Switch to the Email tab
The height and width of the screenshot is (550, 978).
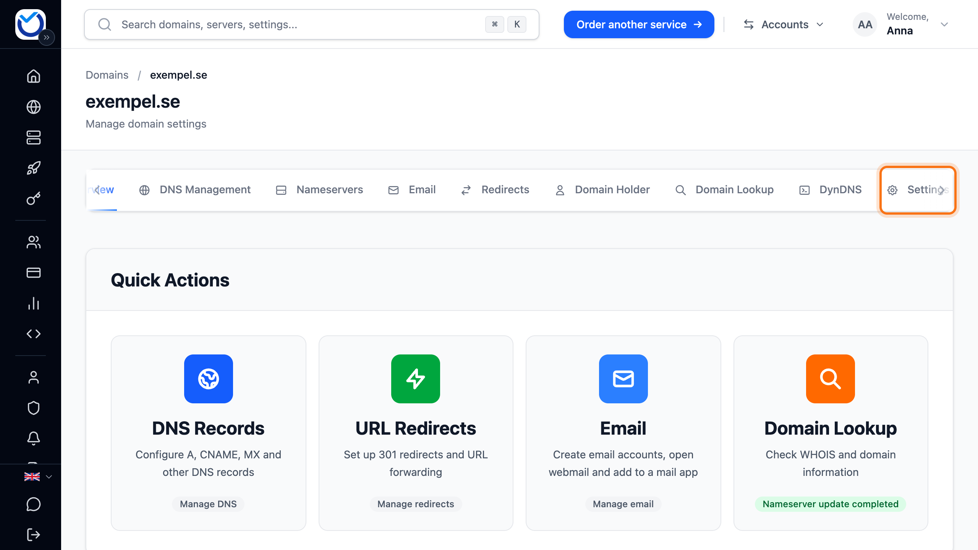click(412, 190)
